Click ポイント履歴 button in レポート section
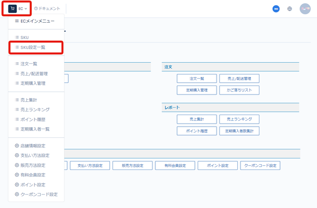Screen dimensions: 317x208 coord(197,131)
